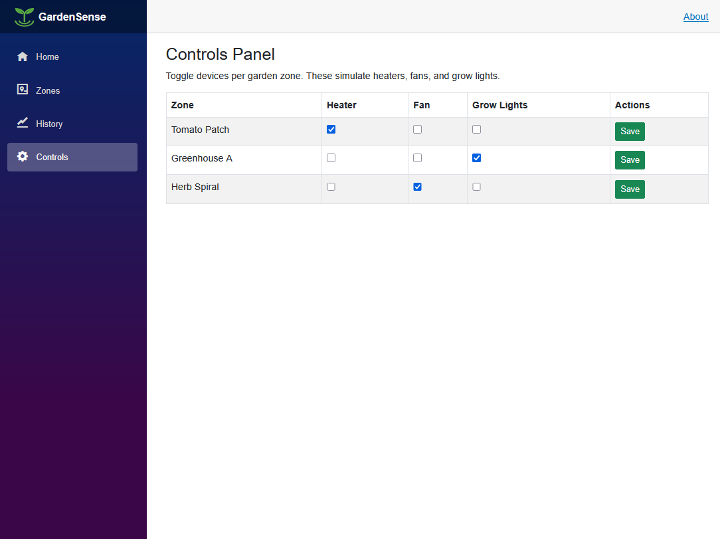Save the Tomato Patch row

pyautogui.click(x=630, y=132)
